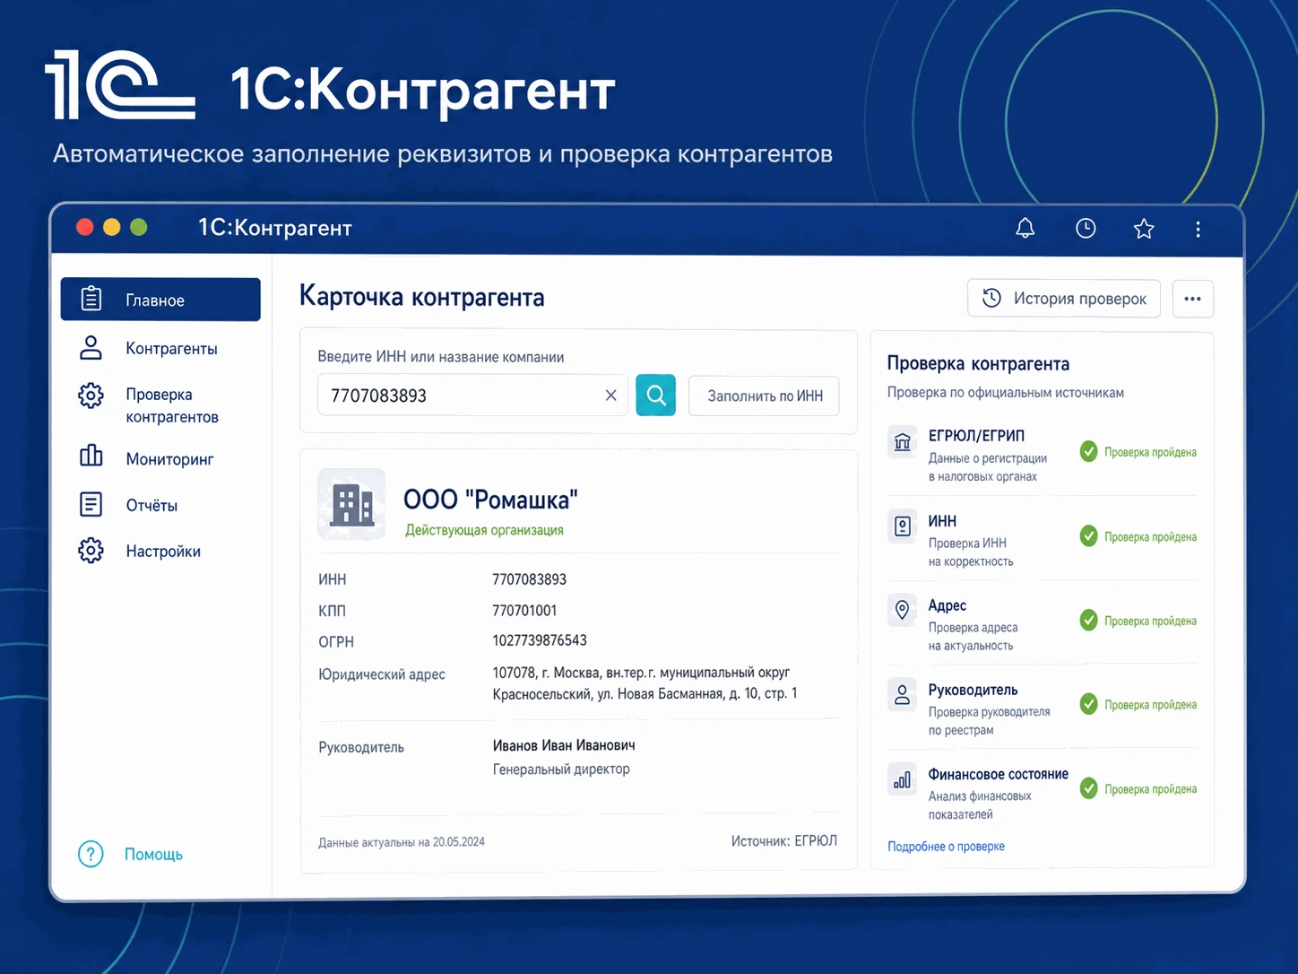Select Главное in the sidebar
Viewport: 1298px width, 974px height.
160,300
